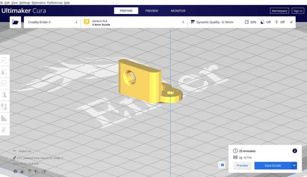Open the Settings menu

click(25, 3)
